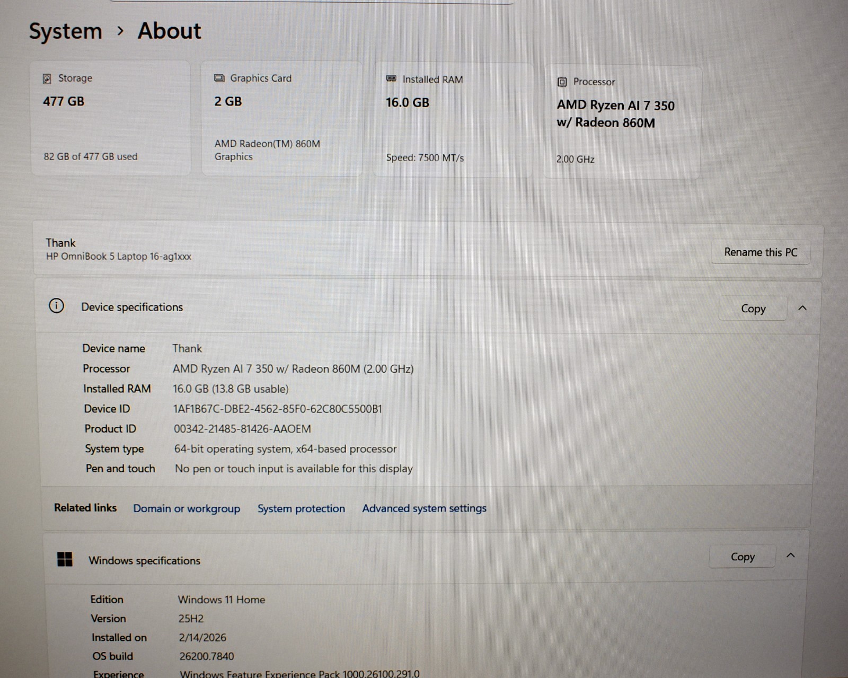
Task: Click Rename this PC button
Action: tap(761, 252)
